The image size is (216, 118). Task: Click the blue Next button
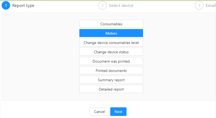118,112
